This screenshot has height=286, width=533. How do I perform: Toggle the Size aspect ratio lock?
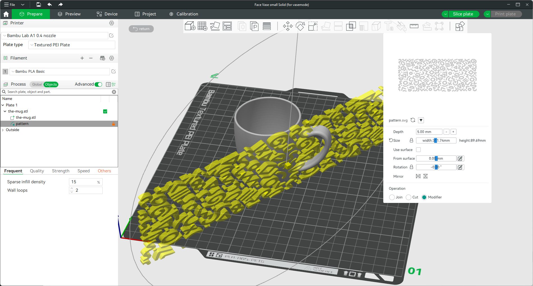tap(411, 140)
